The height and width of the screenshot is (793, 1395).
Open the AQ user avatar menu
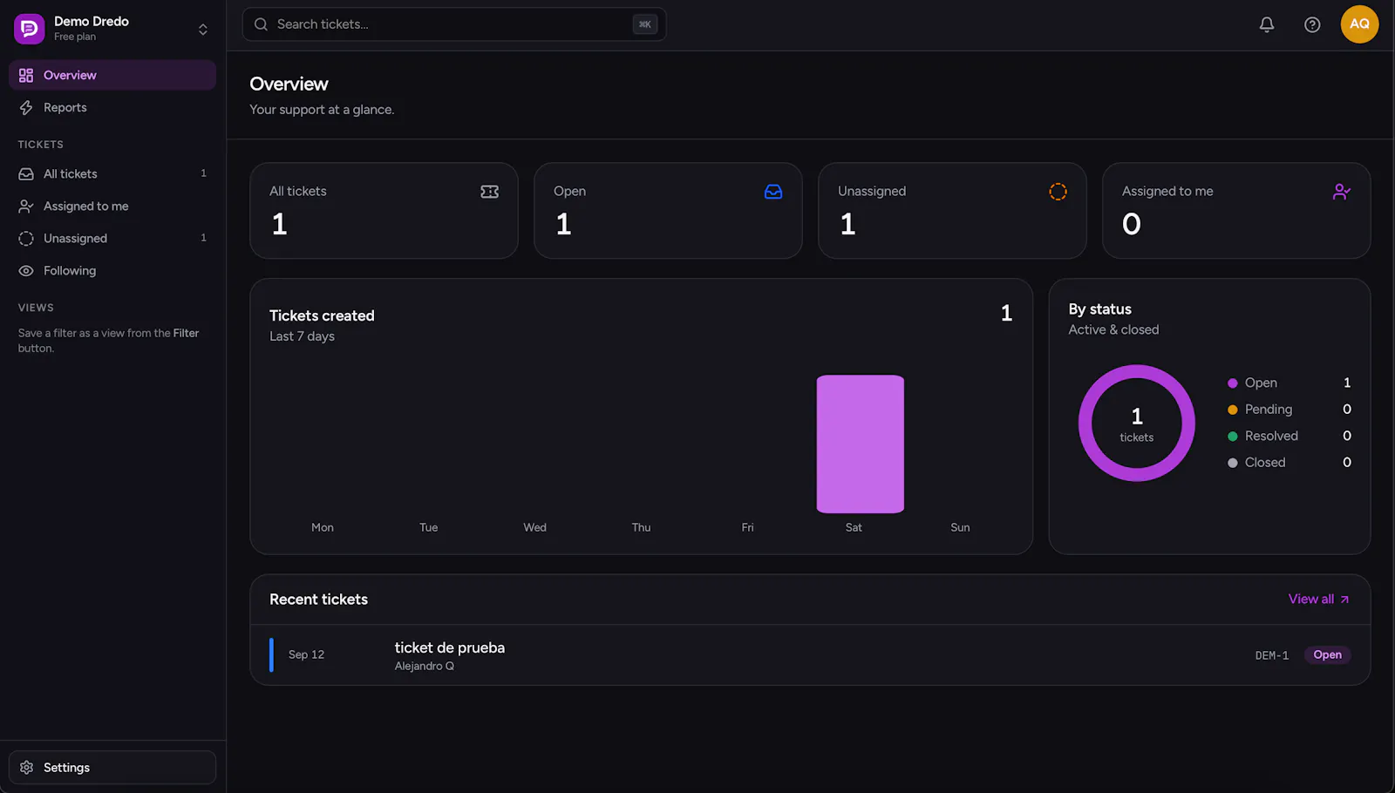(1359, 24)
